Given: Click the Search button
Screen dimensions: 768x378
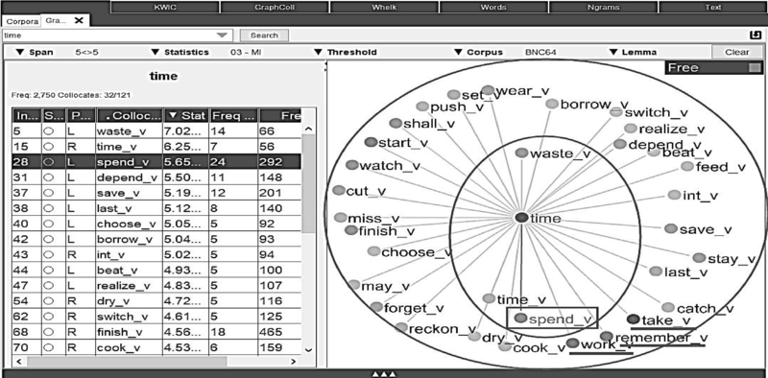Looking at the screenshot, I should [x=264, y=35].
